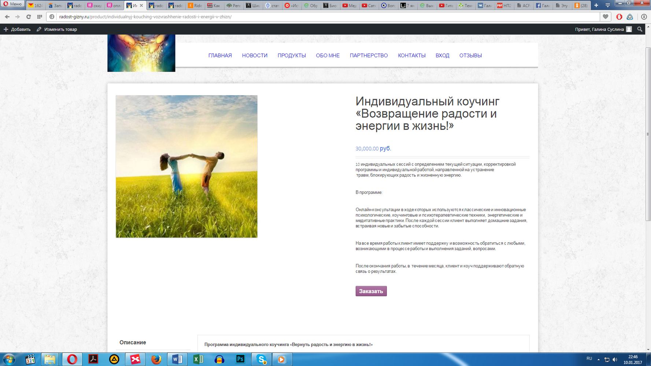651x366 pixels.
Task: Open Skype from the taskbar
Action: pyautogui.click(x=261, y=359)
